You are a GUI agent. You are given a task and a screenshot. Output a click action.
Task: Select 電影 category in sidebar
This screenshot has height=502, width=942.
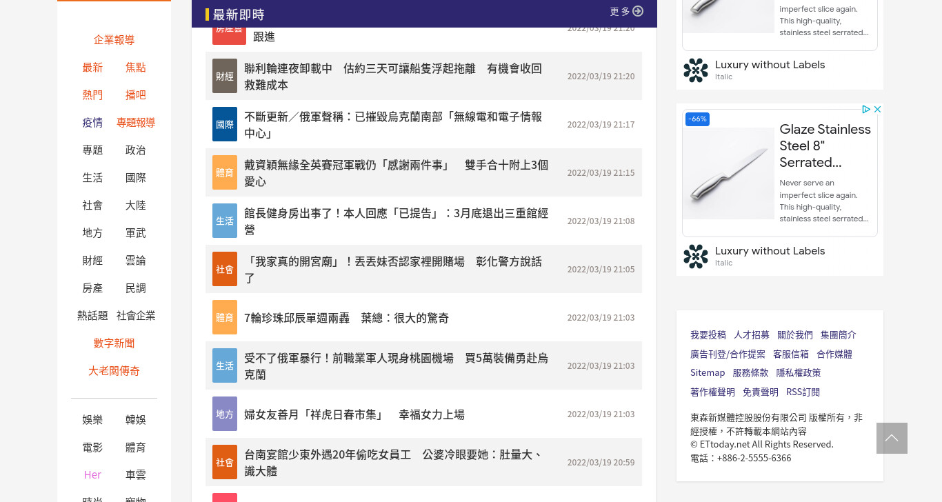(92, 448)
